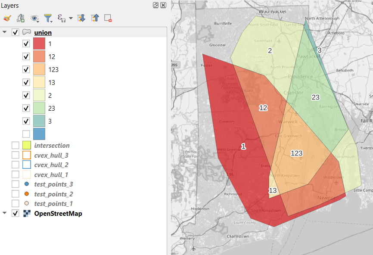
Task: Click the Add Group icon
Action: point(20,18)
